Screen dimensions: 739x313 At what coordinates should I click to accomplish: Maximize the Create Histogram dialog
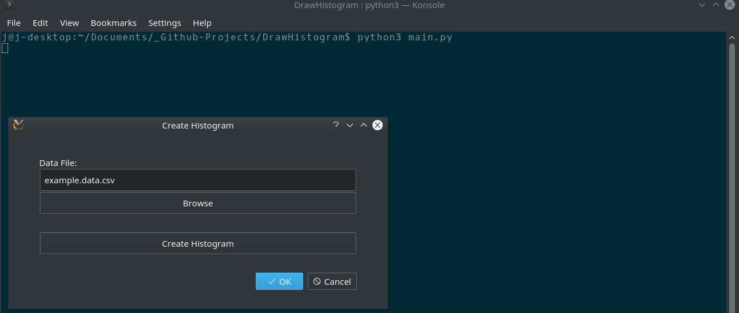(364, 125)
